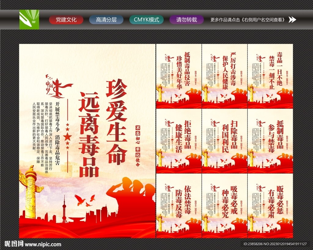Click the 高清分层 blue pill button

click(x=106, y=20)
